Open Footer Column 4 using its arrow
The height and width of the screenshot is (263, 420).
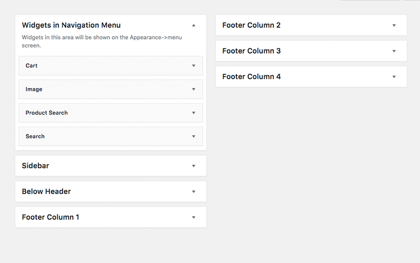click(x=394, y=77)
